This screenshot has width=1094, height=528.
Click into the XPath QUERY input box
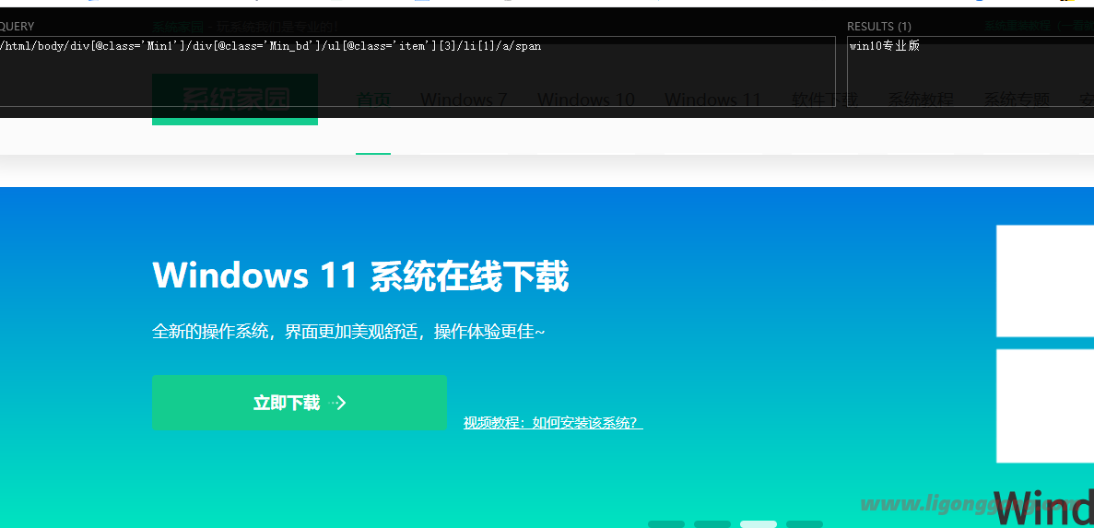(415, 72)
